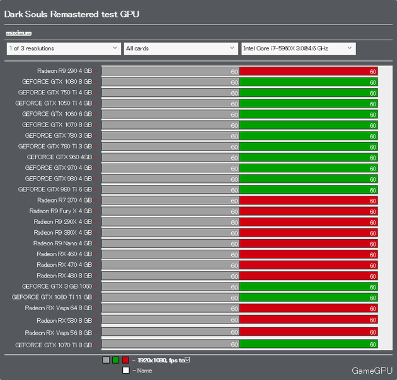The width and height of the screenshot is (397, 380).
Task: Remove GEFORCE GTX 780 3 GB via red x
Action: pos(96,136)
